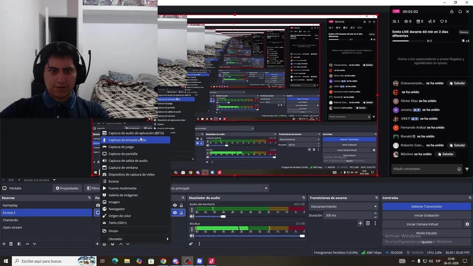
Task: Select Captura de juego menu entry
Action: pos(135,147)
